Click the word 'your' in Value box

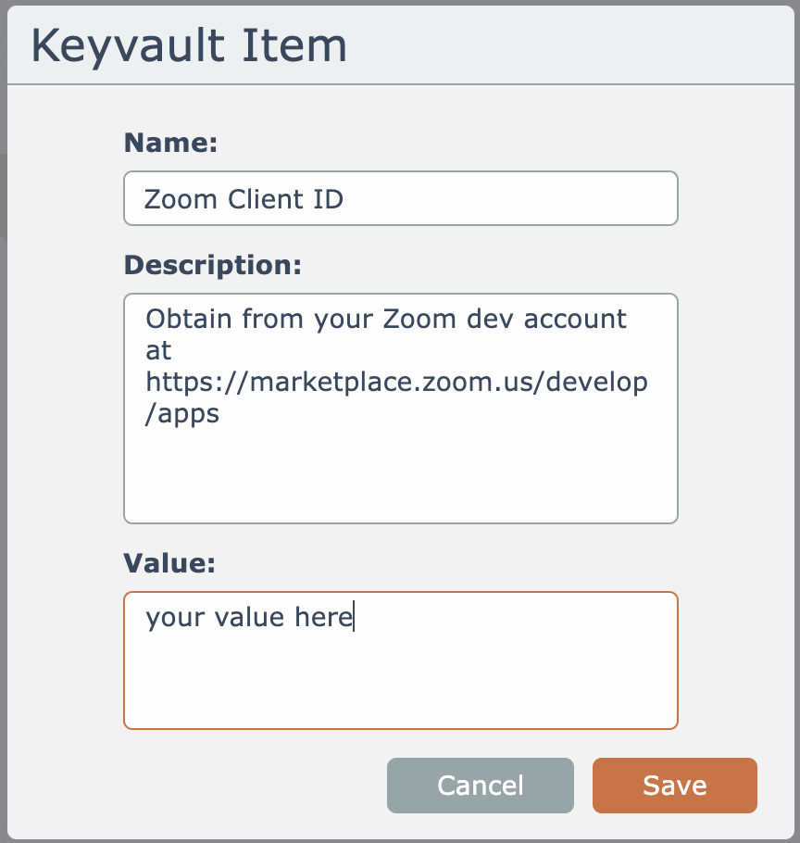174,618
